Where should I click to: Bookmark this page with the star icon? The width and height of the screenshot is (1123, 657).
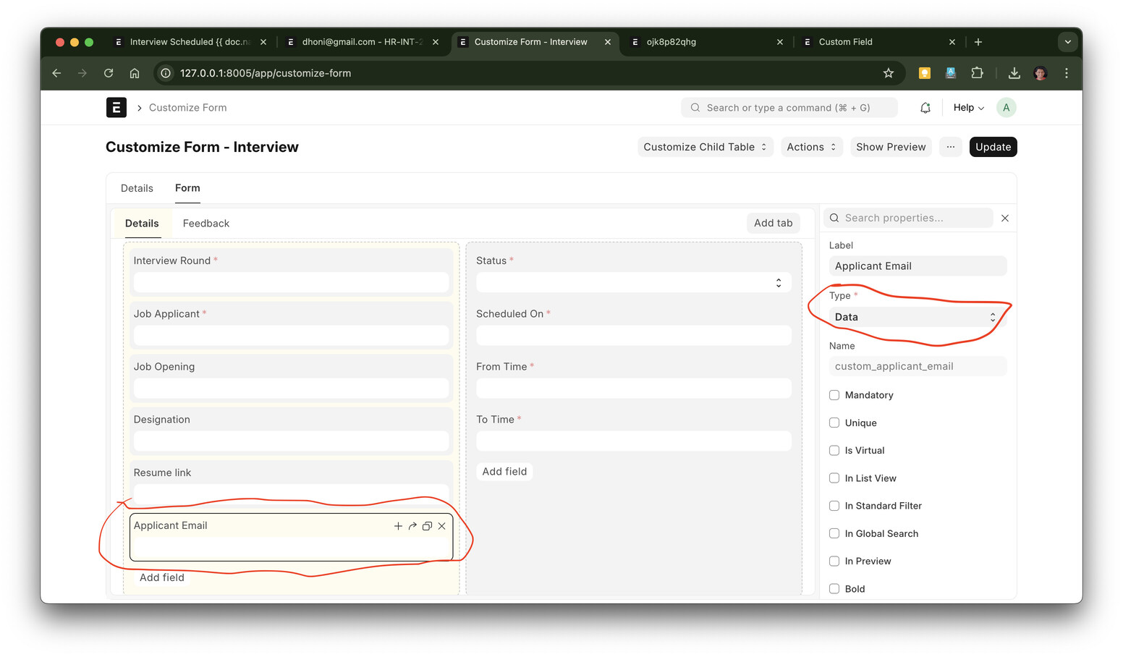pyautogui.click(x=889, y=73)
